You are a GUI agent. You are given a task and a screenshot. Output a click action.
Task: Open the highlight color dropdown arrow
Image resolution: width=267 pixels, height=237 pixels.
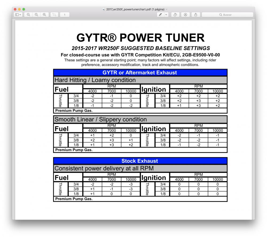166,15
